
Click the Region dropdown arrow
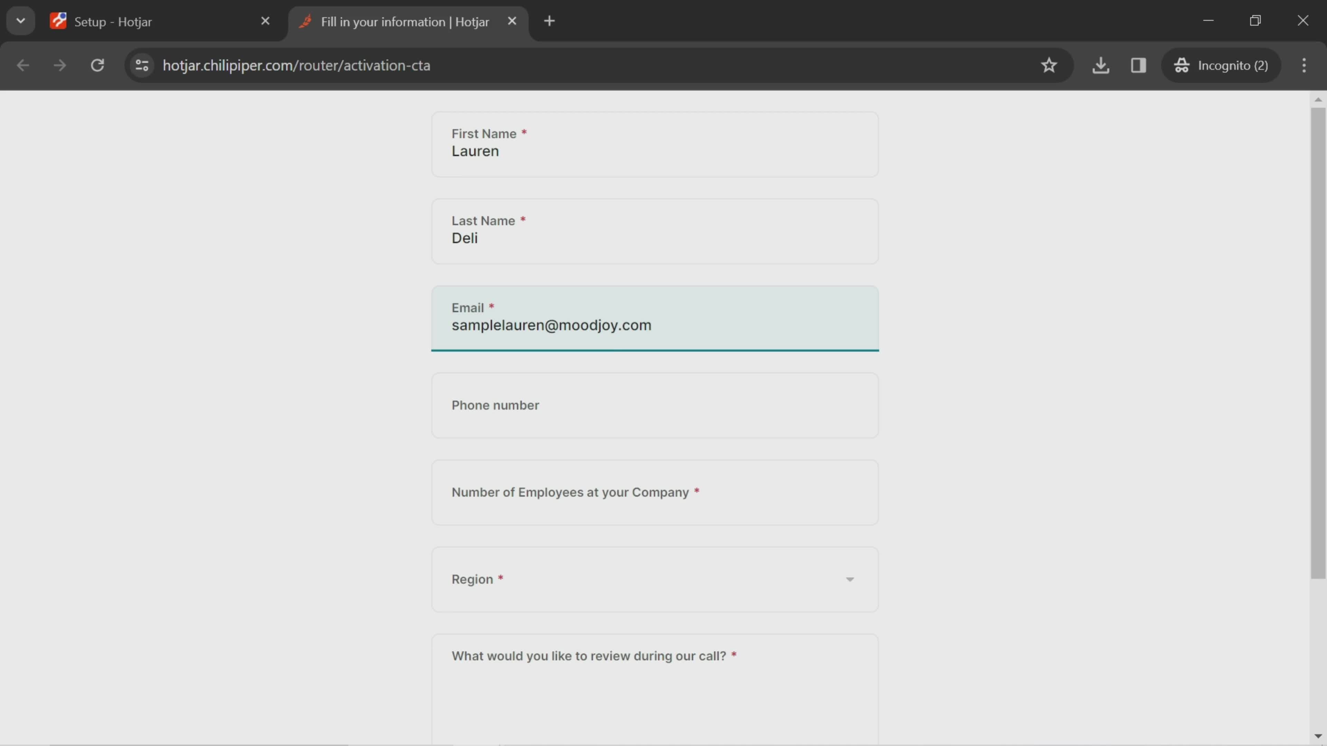coord(849,580)
